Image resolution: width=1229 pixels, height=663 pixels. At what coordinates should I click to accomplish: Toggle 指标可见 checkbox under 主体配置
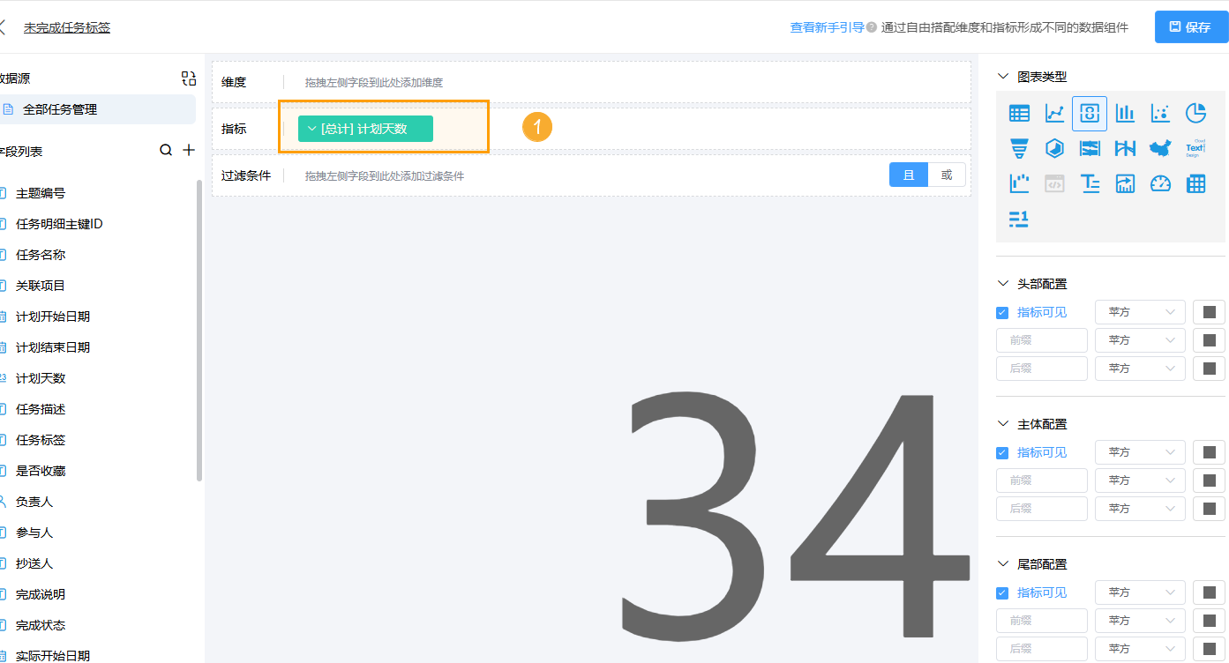[1002, 452]
